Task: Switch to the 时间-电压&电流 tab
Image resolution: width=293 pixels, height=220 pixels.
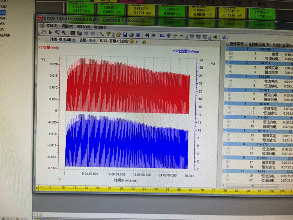Action: [x=62, y=40]
